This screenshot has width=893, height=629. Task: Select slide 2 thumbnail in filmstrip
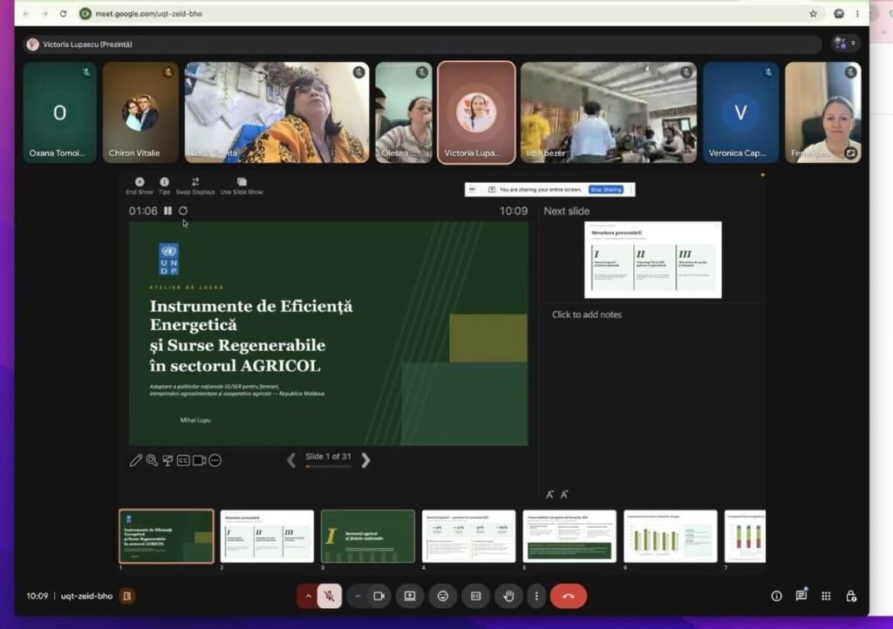click(267, 537)
